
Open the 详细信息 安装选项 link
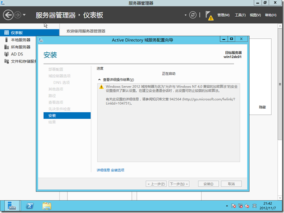pos(111,170)
